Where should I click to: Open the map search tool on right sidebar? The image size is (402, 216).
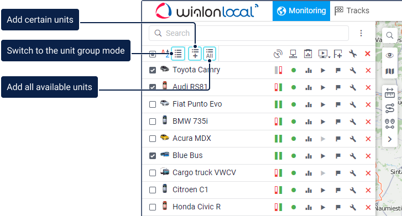(x=390, y=35)
